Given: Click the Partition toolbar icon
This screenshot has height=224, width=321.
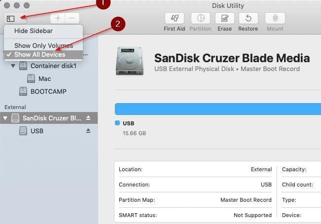Looking at the screenshot, I should coord(200,18).
